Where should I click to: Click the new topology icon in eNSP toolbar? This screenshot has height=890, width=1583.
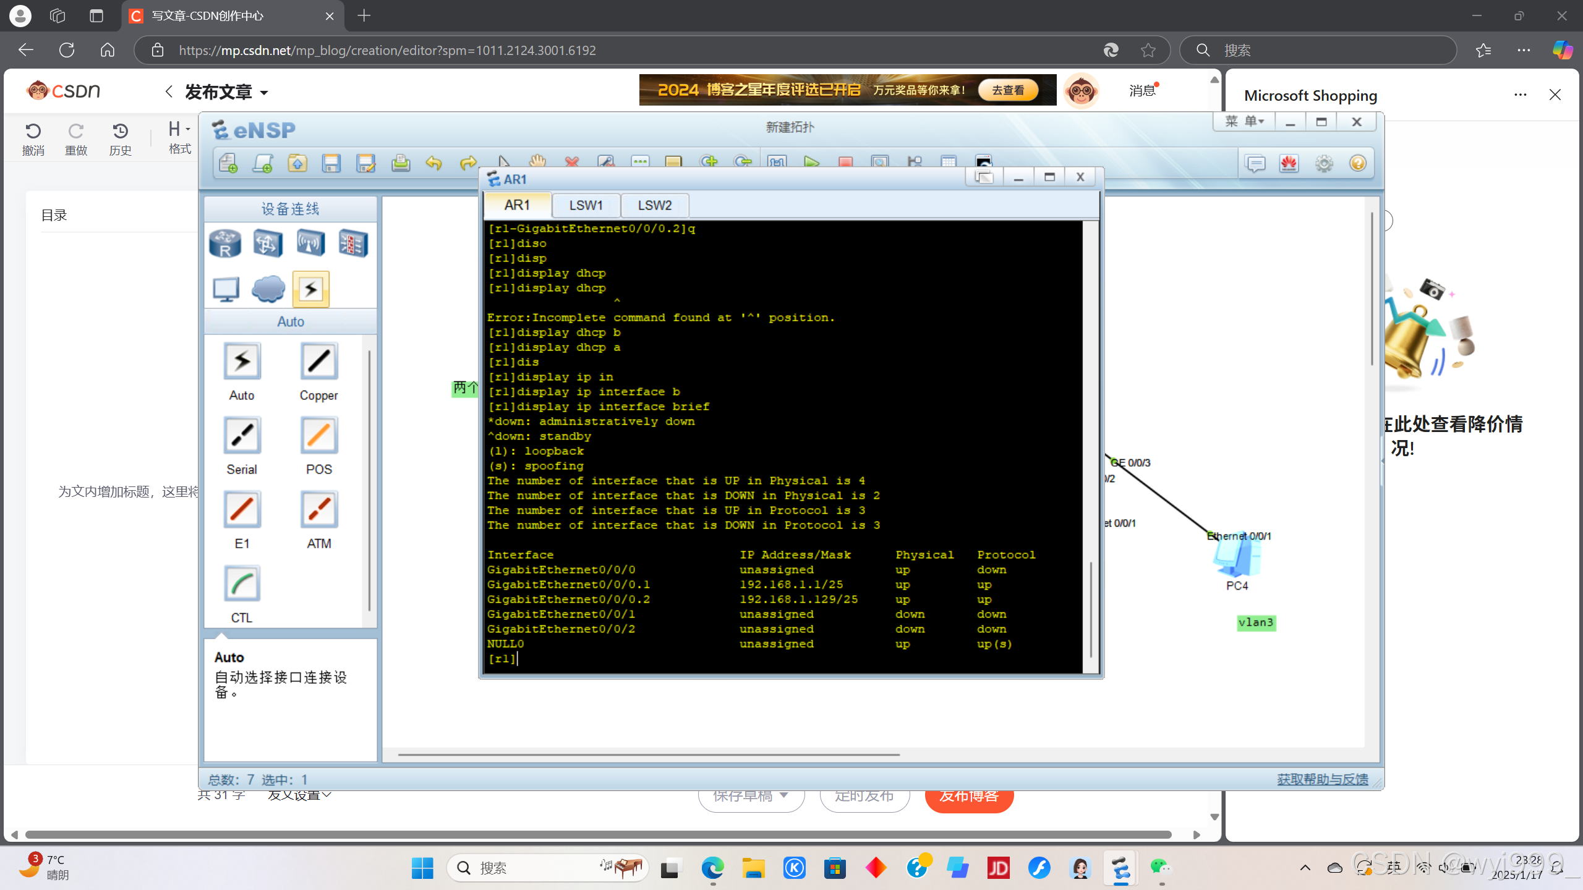(228, 163)
